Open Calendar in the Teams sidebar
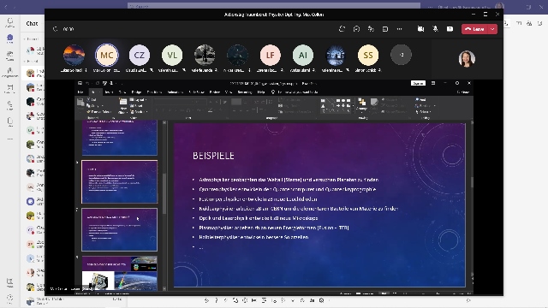548x308 pixels. (9, 89)
